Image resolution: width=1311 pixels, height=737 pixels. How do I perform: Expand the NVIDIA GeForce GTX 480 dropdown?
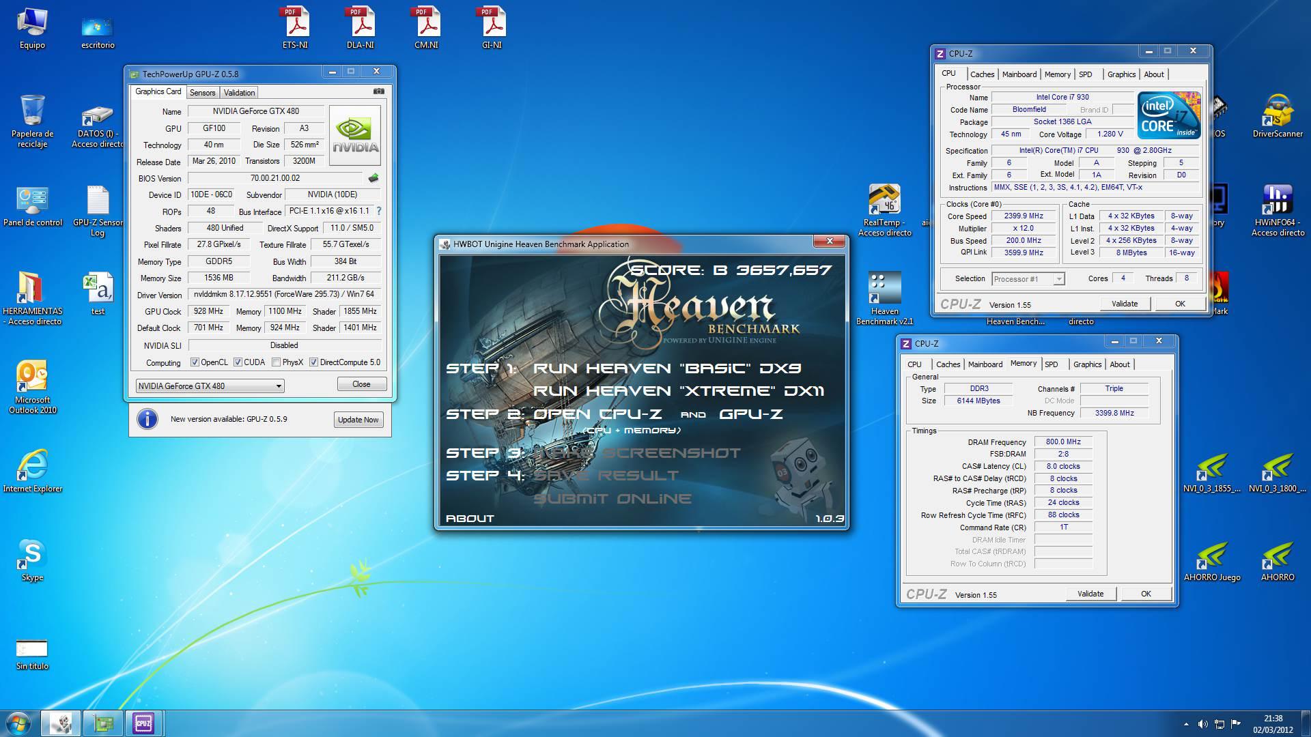coord(279,386)
